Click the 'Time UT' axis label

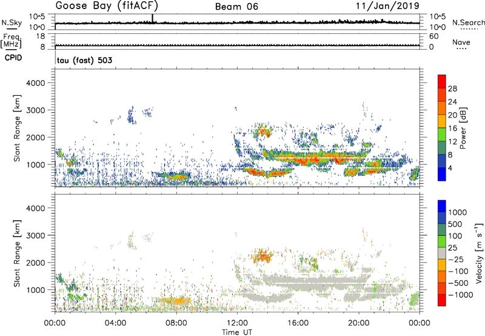click(x=237, y=332)
